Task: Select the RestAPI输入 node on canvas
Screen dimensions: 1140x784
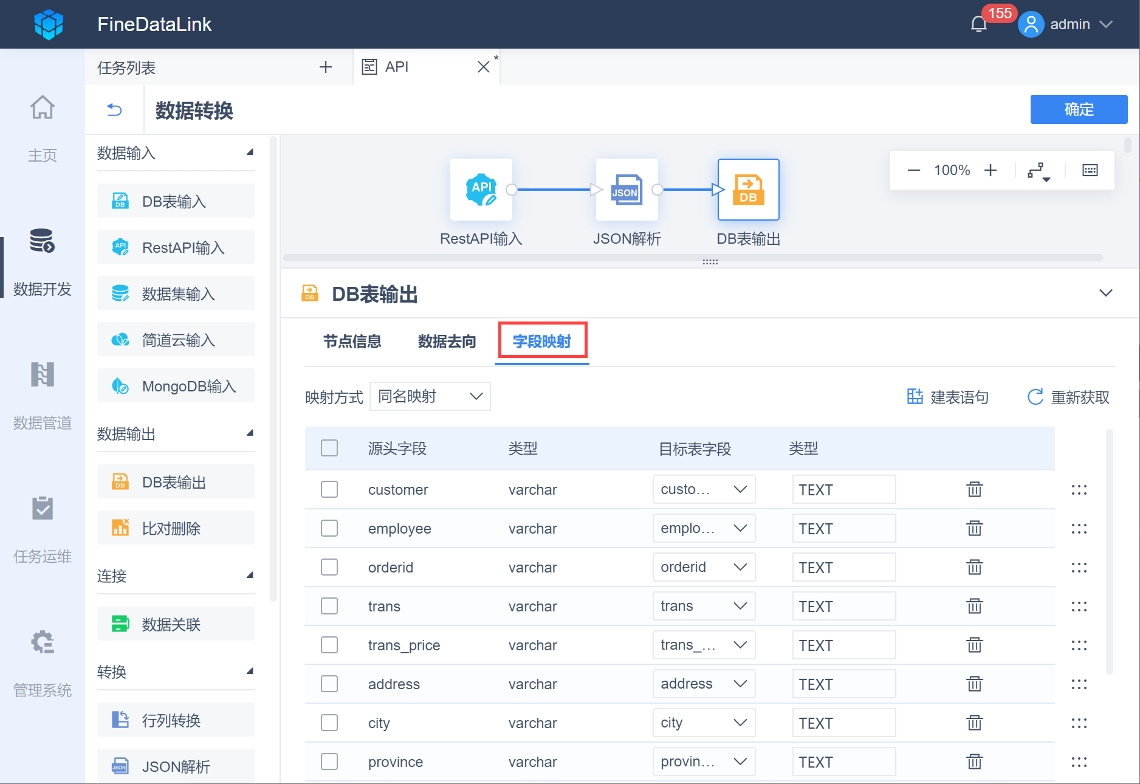Action: pos(481,190)
